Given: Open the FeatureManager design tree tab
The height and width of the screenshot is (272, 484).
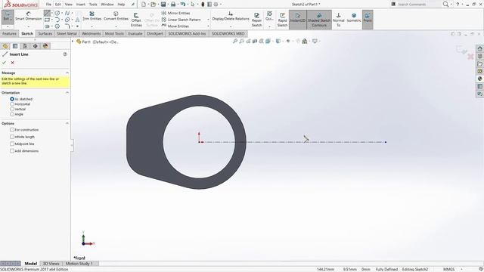Looking at the screenshot, I should pyautogui.click(x=5, y=46).
